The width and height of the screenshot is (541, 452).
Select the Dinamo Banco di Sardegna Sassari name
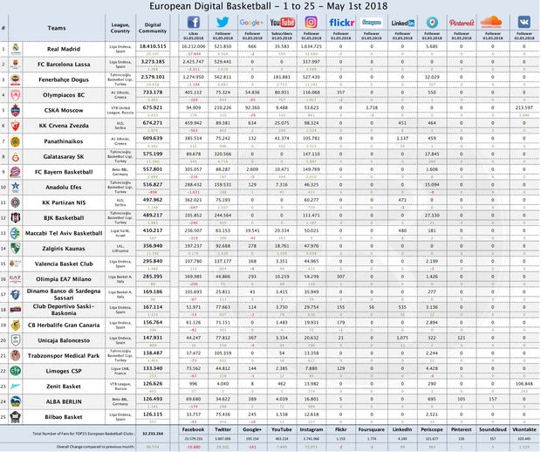[64, 294]
